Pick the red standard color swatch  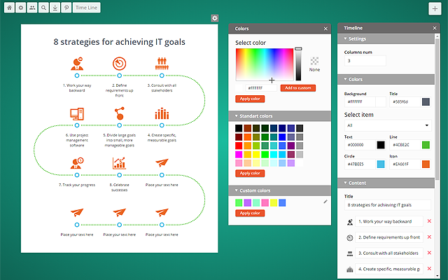(x=239, y=146)
